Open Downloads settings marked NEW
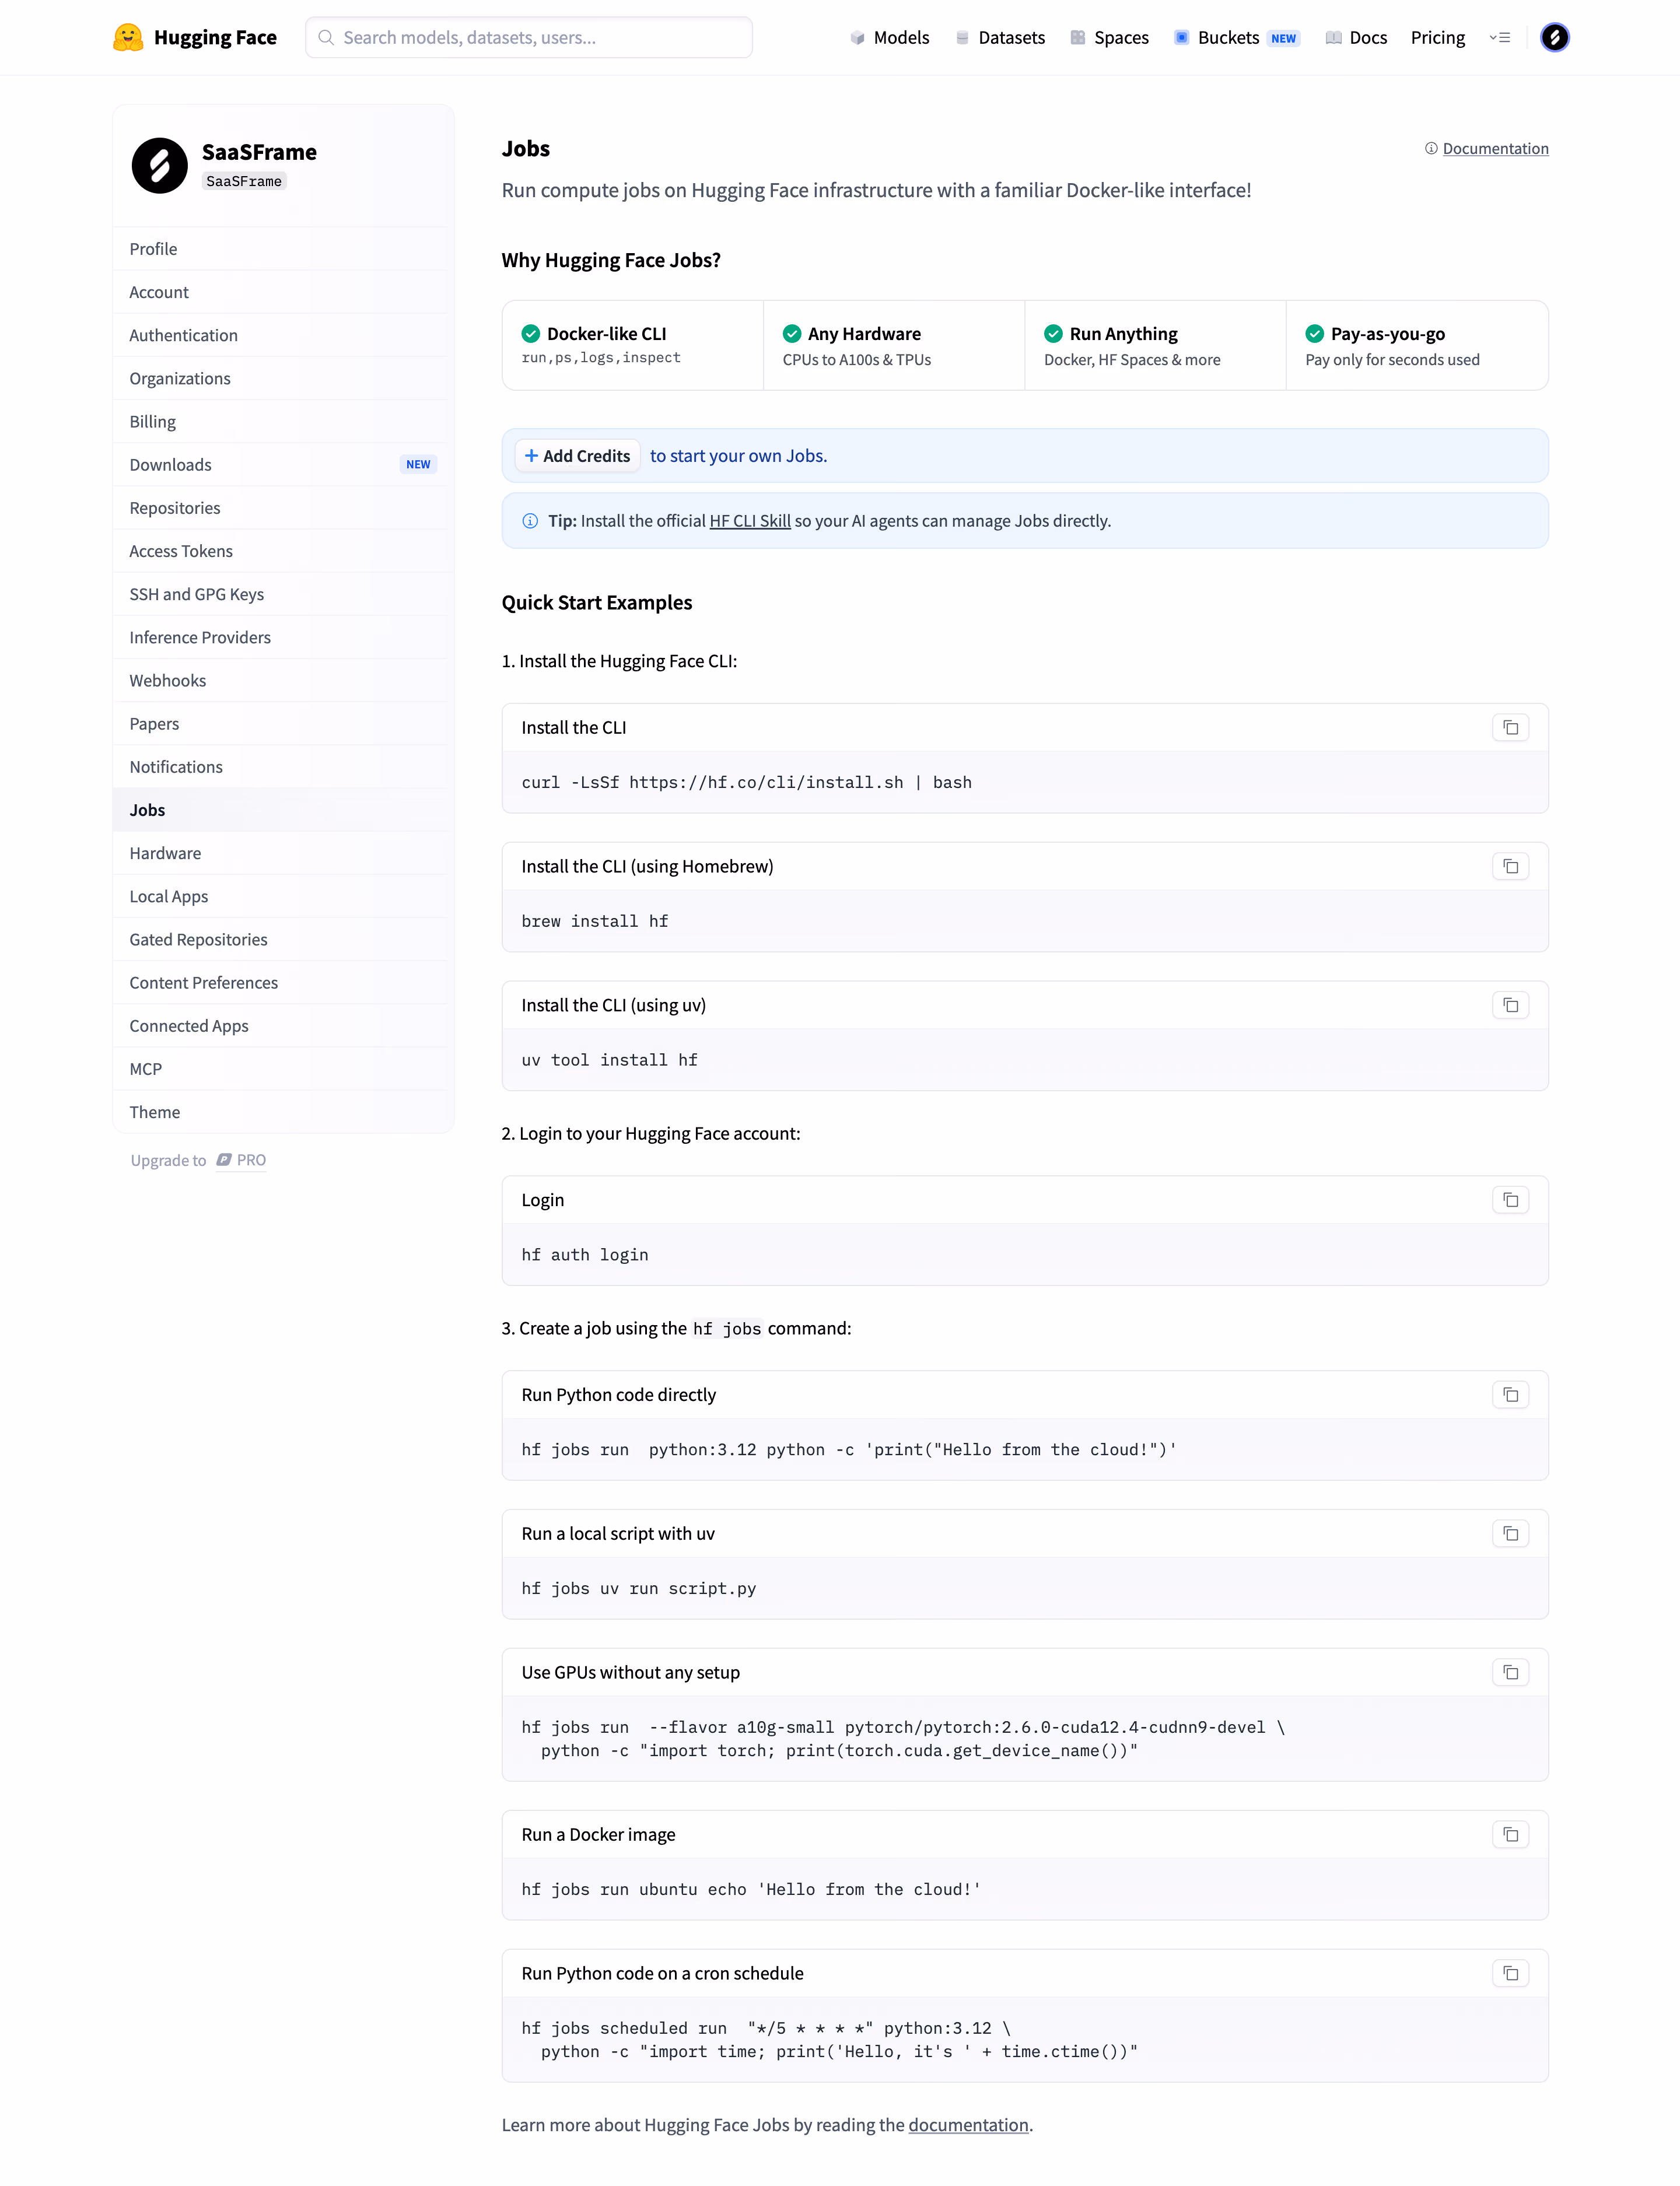 283,465
